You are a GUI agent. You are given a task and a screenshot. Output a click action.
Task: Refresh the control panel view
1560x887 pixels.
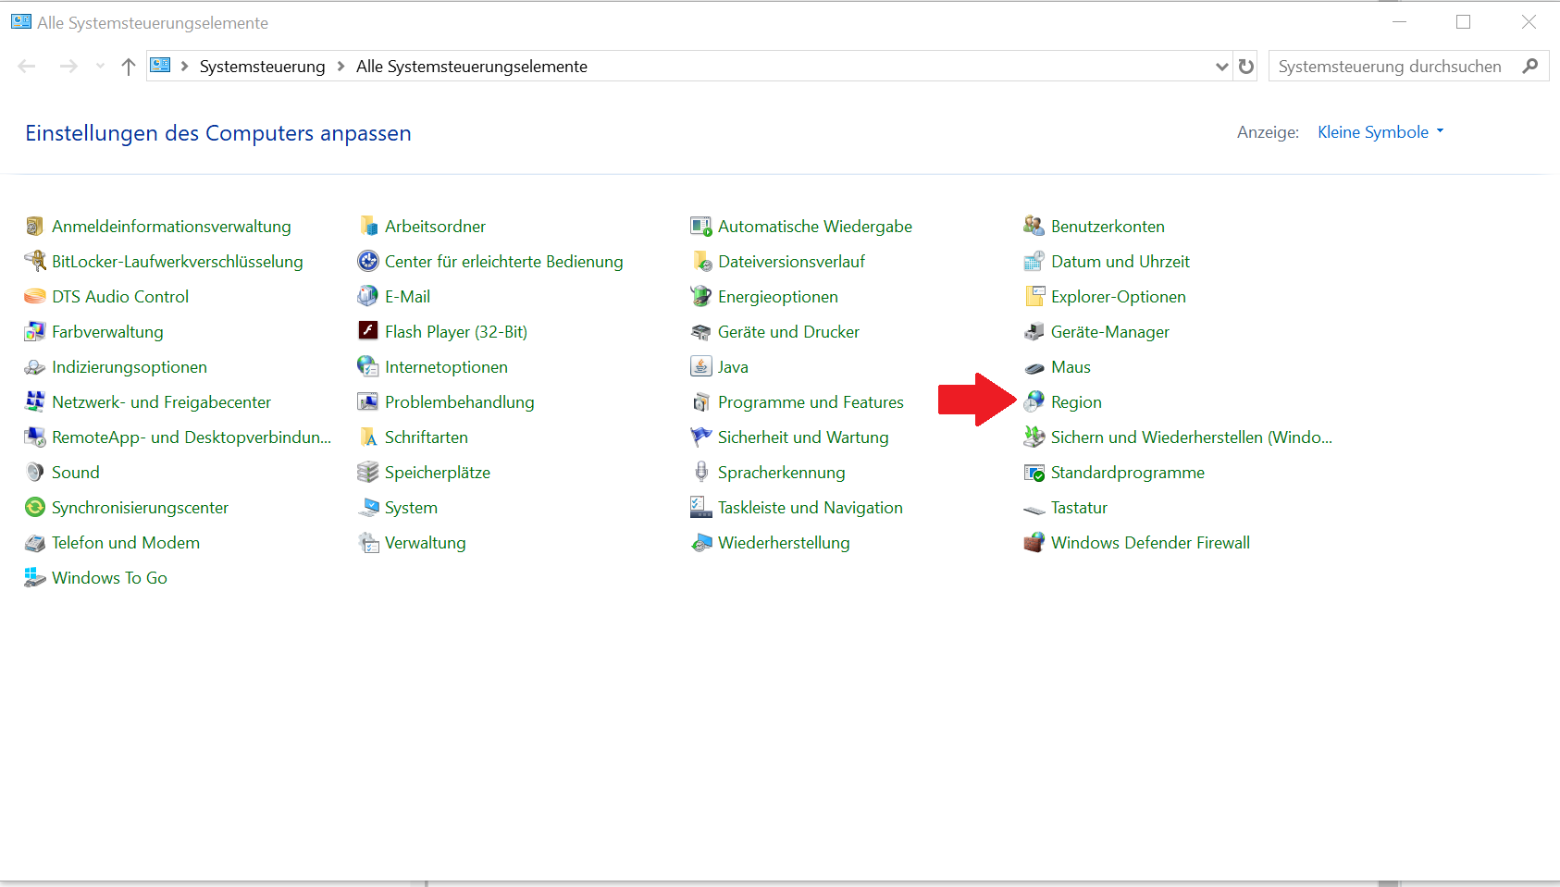(x=1246, y=67)
